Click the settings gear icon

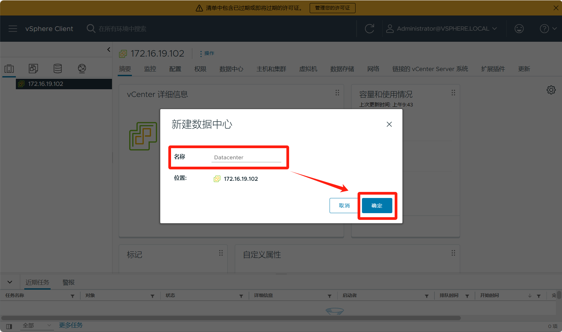coord(551,90)
